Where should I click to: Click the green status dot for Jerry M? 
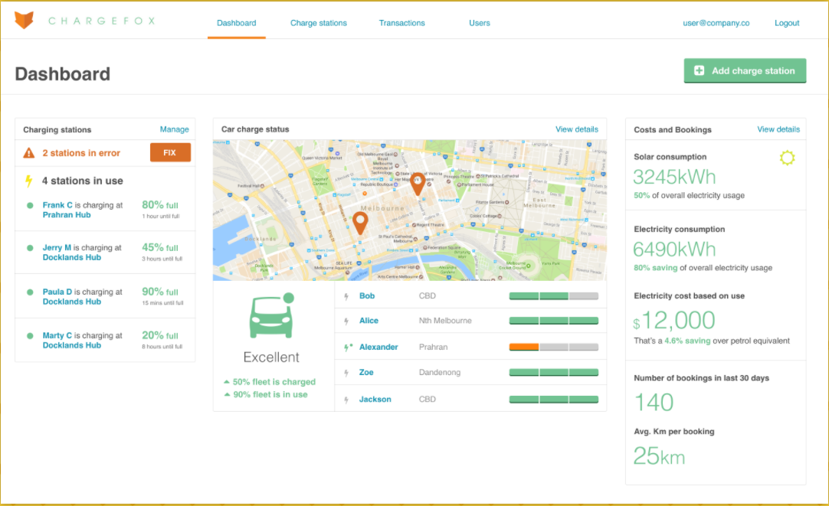coord(30,248)
